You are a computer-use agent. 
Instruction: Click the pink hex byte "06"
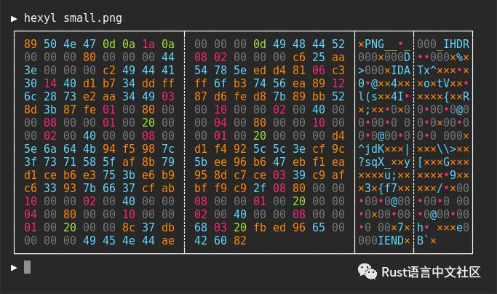[x=319, y=70]
